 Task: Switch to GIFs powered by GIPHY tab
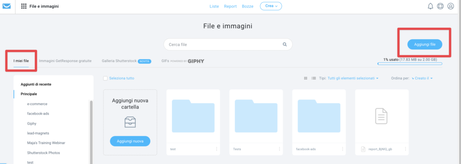pos(183,61)
